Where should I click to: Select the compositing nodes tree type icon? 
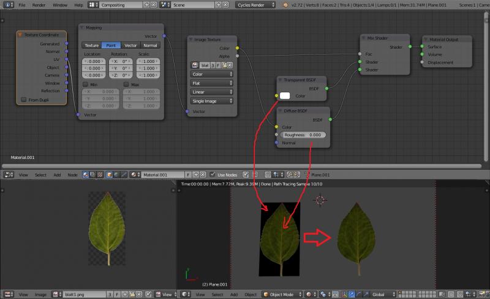click(x=91, y=175)
